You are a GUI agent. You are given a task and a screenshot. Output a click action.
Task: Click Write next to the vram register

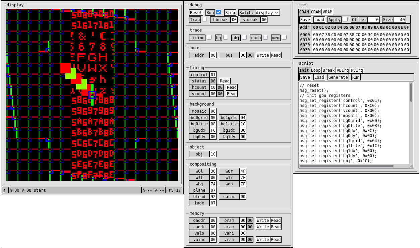click(x=263, y=239)
